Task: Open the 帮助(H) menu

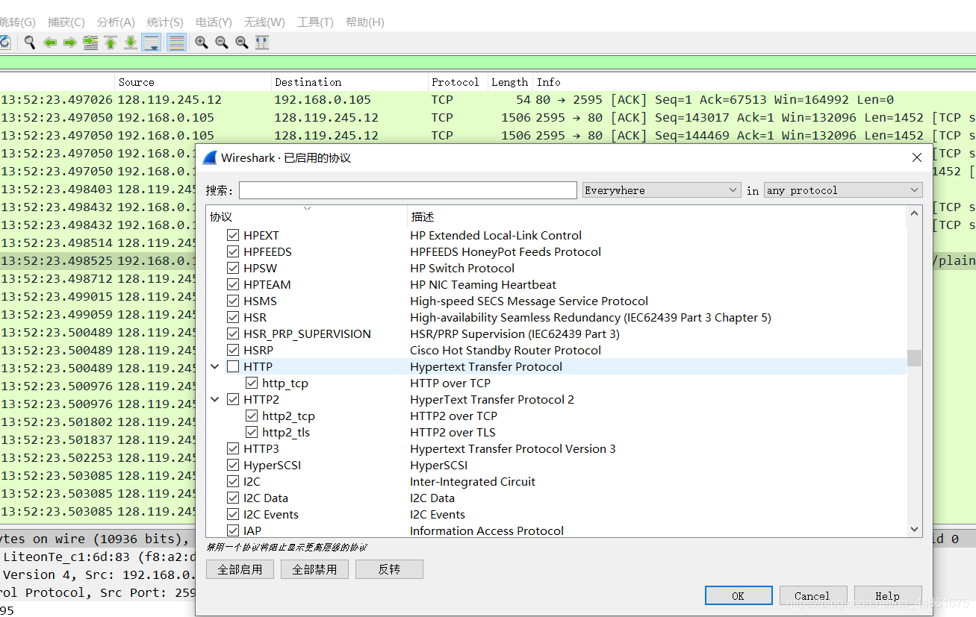Action: [365, 22]
